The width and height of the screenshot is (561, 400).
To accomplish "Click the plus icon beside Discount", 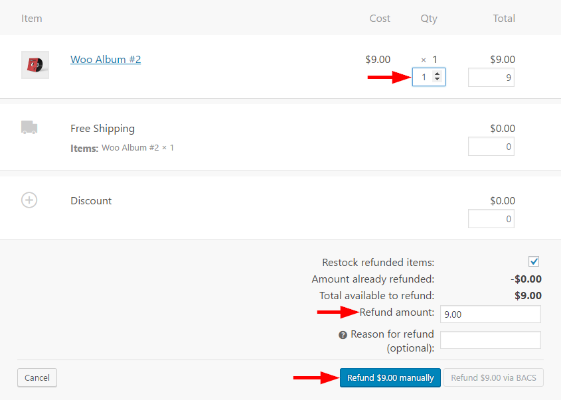I will pos(29,200).
